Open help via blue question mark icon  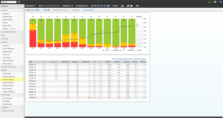pyautogui.click(x=221, y=2)
